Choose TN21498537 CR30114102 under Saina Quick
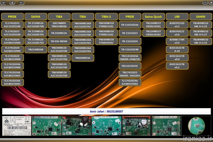 tap(153, 33)
